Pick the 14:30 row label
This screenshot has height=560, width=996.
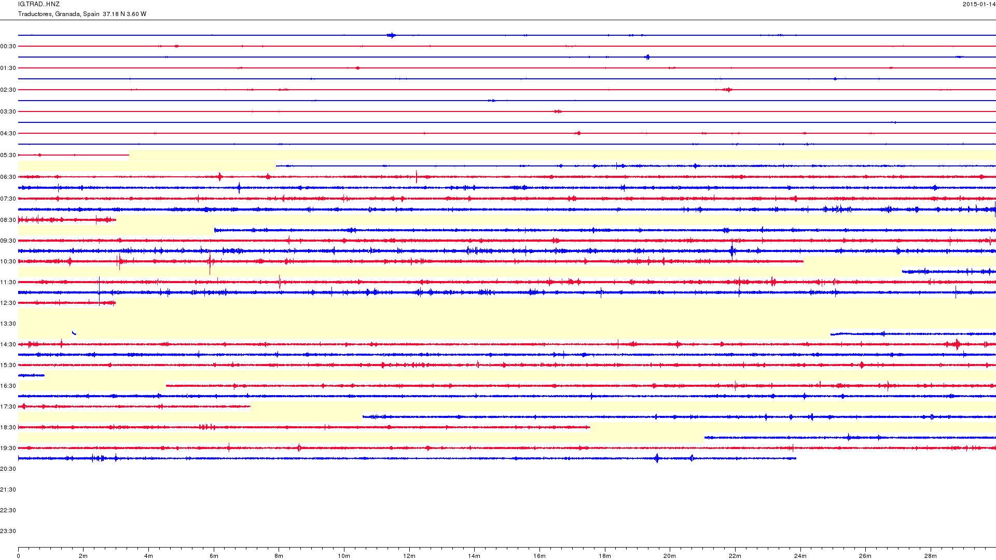coord(8,344)
